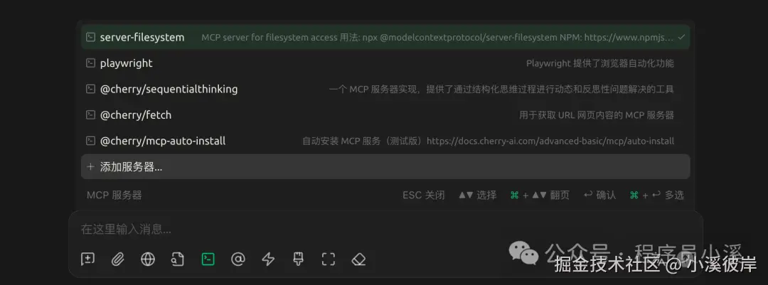The width and height of the screenshot is (768, 285).
Task: Click the green MCP terminal icon
Action: click(x=208, y=259)
